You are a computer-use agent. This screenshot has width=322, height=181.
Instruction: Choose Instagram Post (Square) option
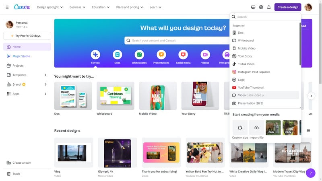point(264,72)
